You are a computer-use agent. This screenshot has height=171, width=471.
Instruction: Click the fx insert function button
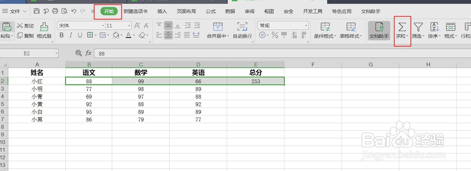pyautogui.click(x=89, y=53)
